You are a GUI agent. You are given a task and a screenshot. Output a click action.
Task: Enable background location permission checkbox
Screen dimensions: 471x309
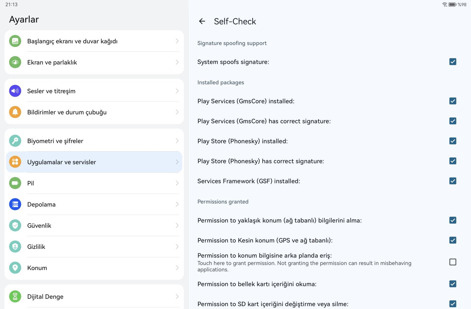click(453, 262)
